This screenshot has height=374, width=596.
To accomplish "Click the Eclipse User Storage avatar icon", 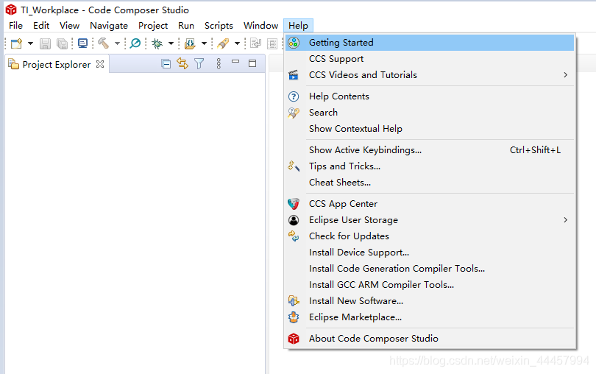I will (x=294, y=220).
